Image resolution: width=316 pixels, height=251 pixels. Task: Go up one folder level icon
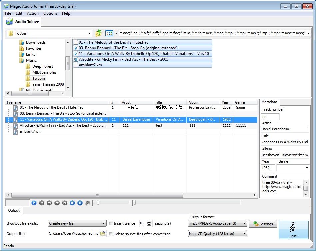[99, 33]
